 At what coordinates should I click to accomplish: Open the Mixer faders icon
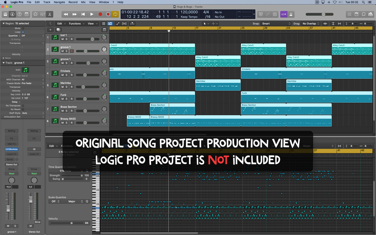tap(42, 14)
